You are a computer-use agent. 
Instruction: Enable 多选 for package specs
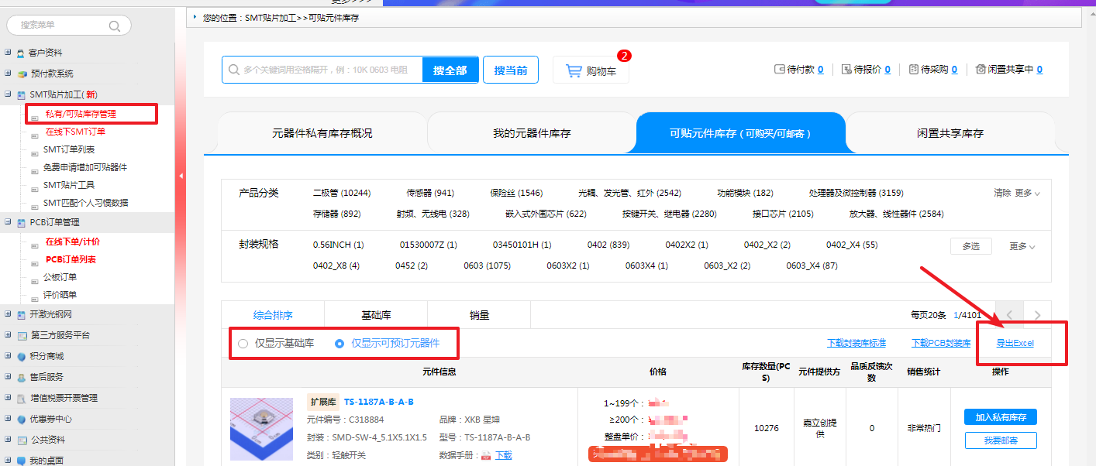coord(970,246)
